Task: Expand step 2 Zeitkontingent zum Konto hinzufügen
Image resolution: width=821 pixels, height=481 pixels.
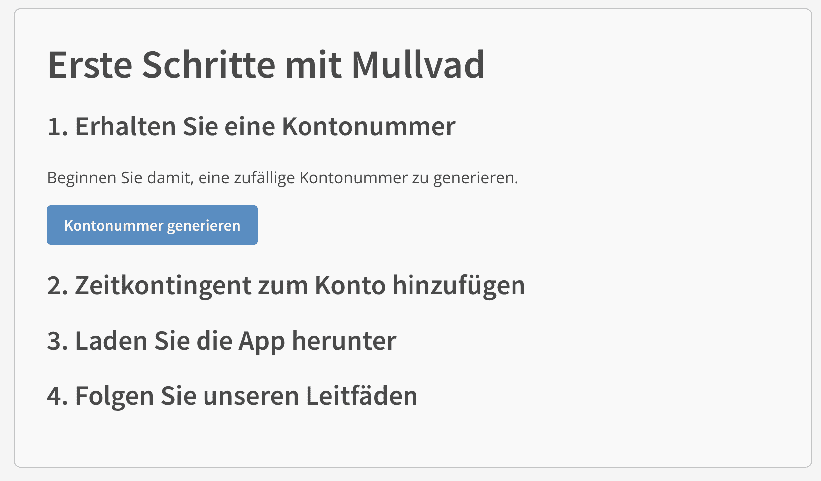Action: [x=286, y=286]
